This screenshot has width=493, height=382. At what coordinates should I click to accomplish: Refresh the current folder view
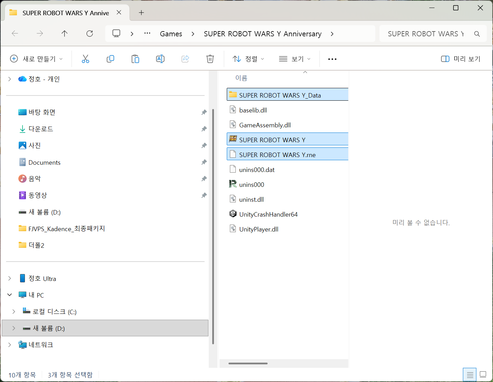click(x=90, y=34)
